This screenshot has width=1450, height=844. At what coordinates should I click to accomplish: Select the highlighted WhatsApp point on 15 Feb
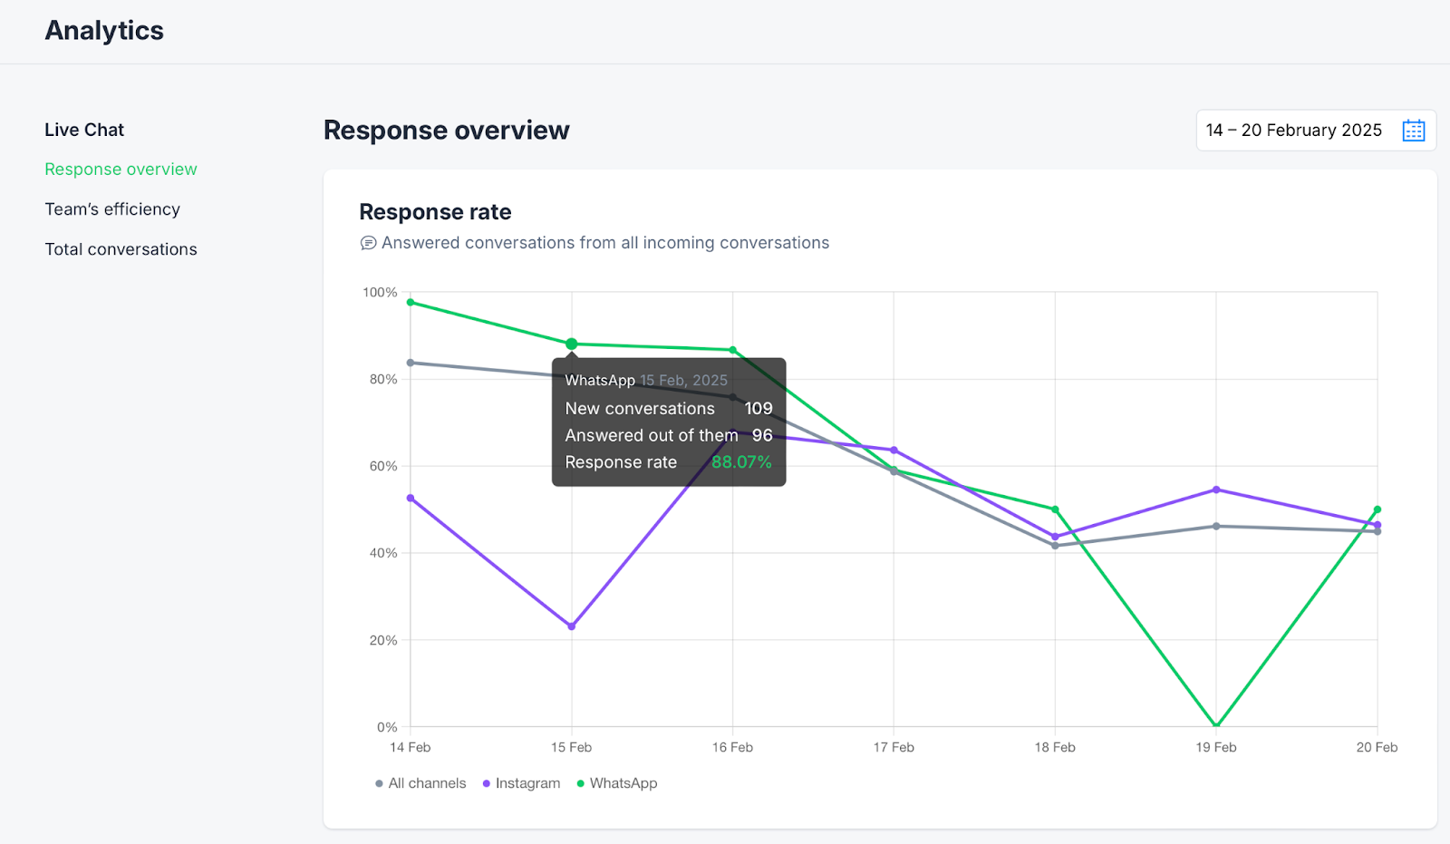tap(572, 344)
